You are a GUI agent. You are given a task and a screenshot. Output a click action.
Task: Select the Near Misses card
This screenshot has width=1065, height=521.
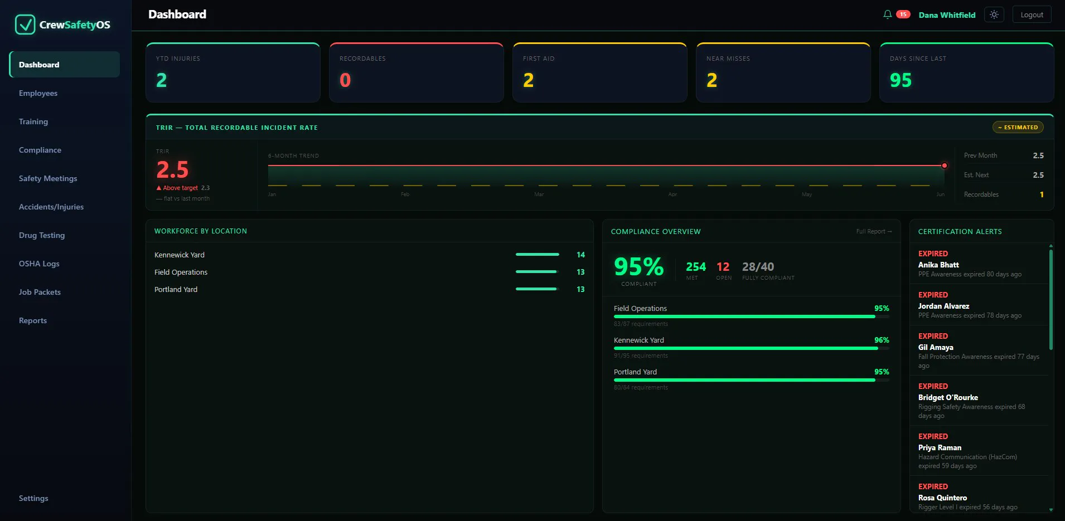point(783,72)
